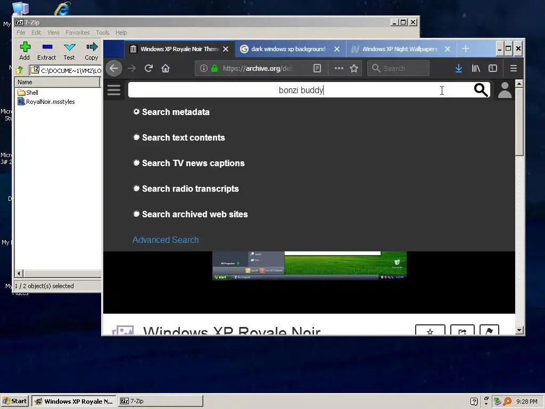Open Internet Explorer desktop icon
This screenshot has height=409, width=545.
(x=62, y=9)
